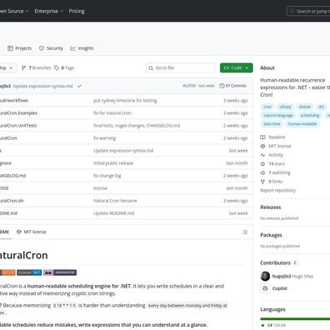Viewport: 330px width, 330px height.
Task: View the 1 watching link
Action: pos(279,172)
